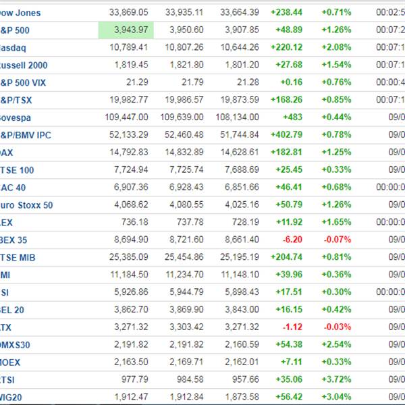Open the Euro Stoxx 50 link

click(26, 205)
